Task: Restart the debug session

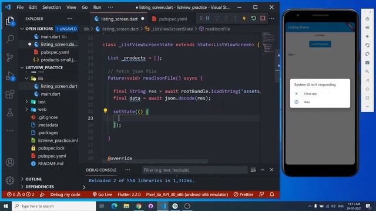Action: (x=253, y=18)
